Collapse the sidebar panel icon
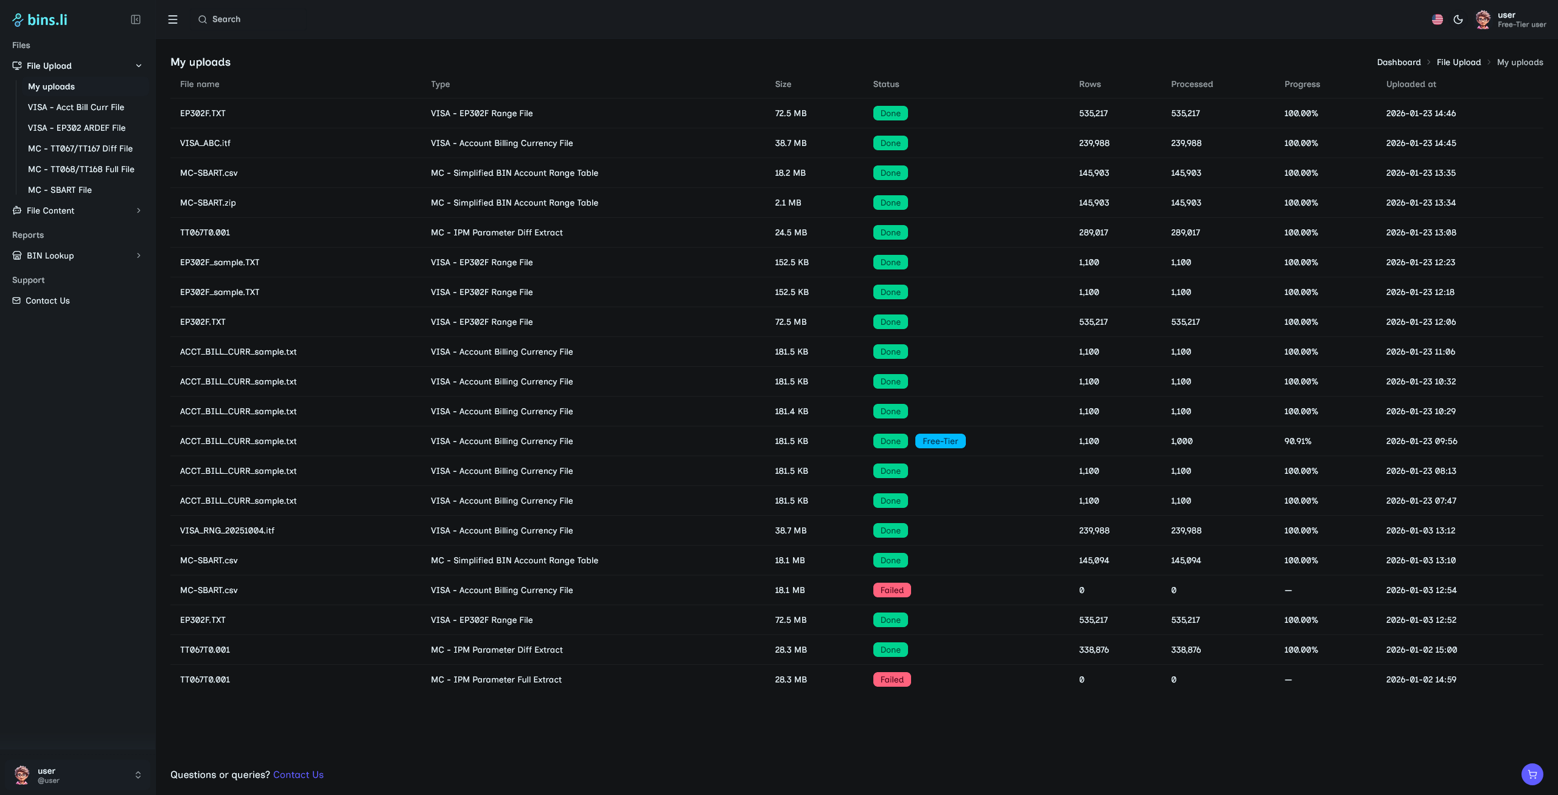Screen dimensions: 1558x795 point(136,19)
